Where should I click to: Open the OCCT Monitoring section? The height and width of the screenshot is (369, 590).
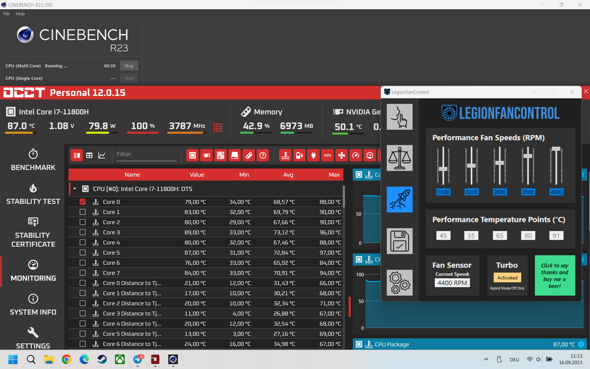33,271
